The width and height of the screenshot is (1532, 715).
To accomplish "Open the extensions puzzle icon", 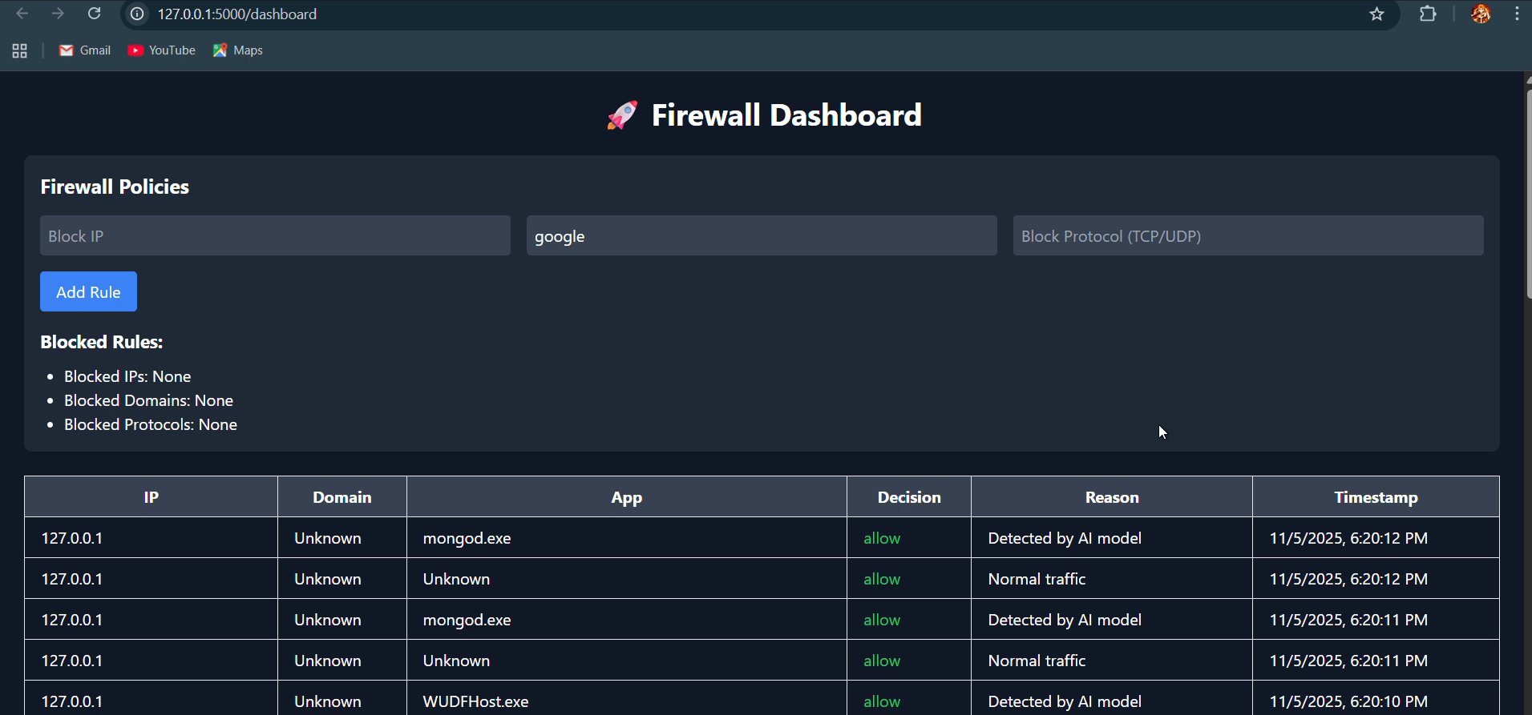I will [1428, 14].
